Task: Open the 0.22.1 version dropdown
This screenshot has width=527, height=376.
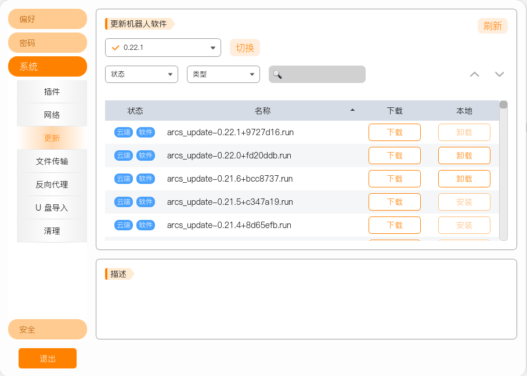Action: point(163,48)
